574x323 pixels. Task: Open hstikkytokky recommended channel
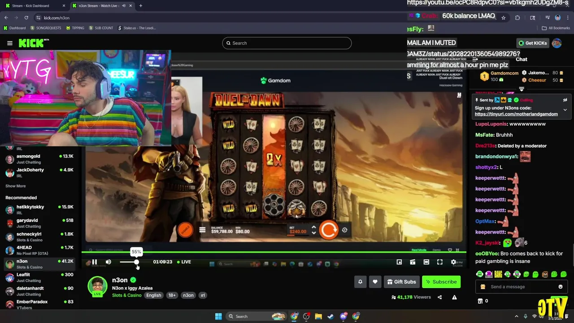(x=40, y=210)
